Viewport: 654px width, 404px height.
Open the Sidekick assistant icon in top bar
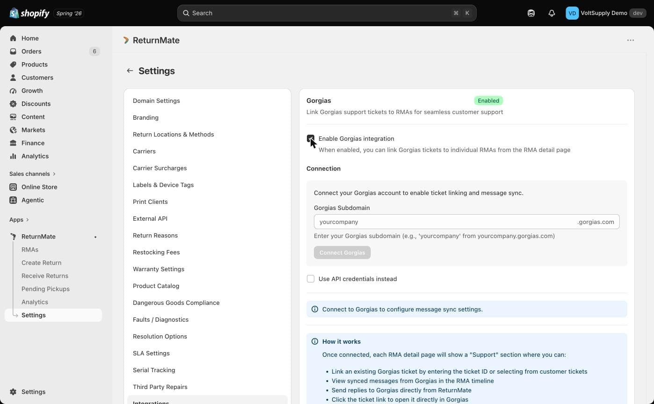(x=531, y=13)
